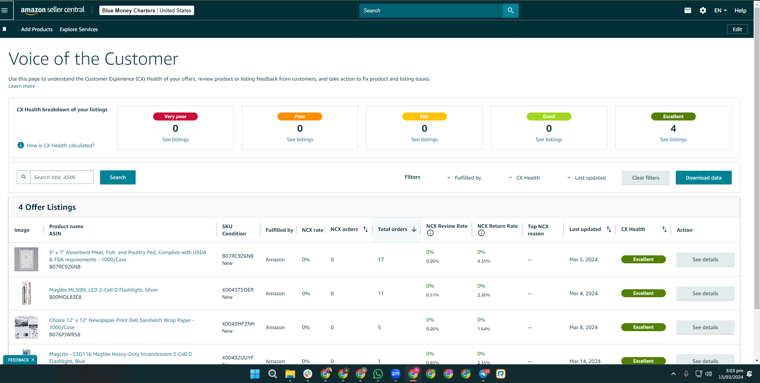760x383 pixels.
Task: Open Zoom from the taskbar
Action: [x=396, y=374]
